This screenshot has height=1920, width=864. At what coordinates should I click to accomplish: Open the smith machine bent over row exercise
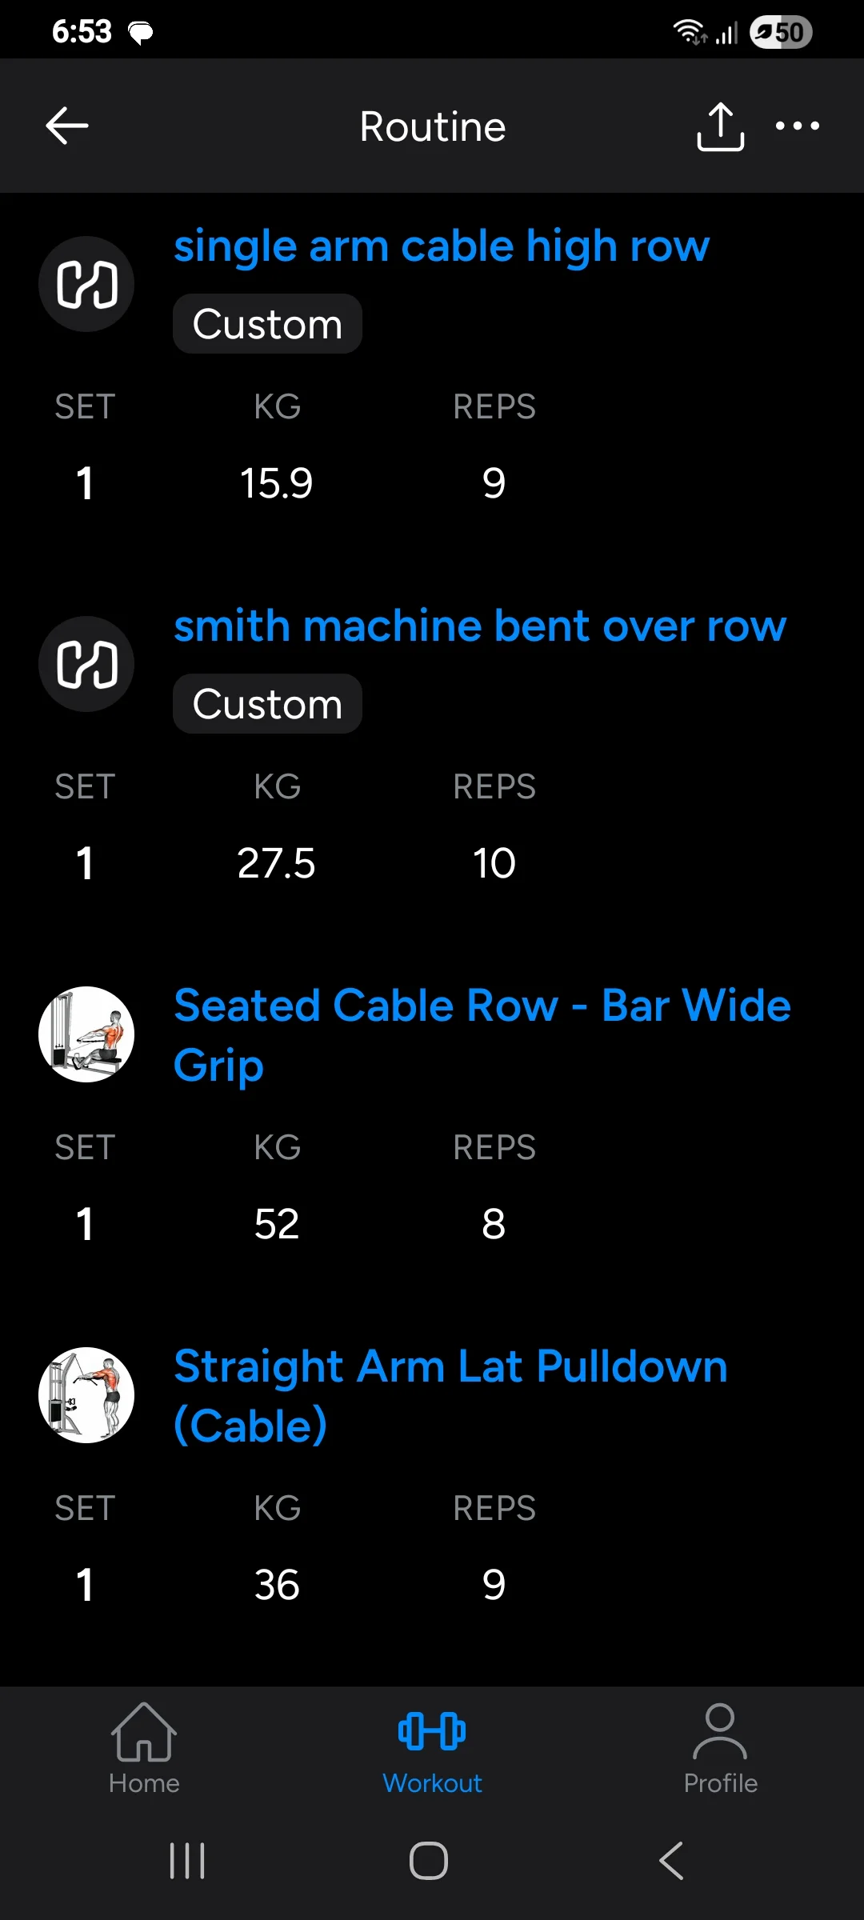[x=480, y=626]
